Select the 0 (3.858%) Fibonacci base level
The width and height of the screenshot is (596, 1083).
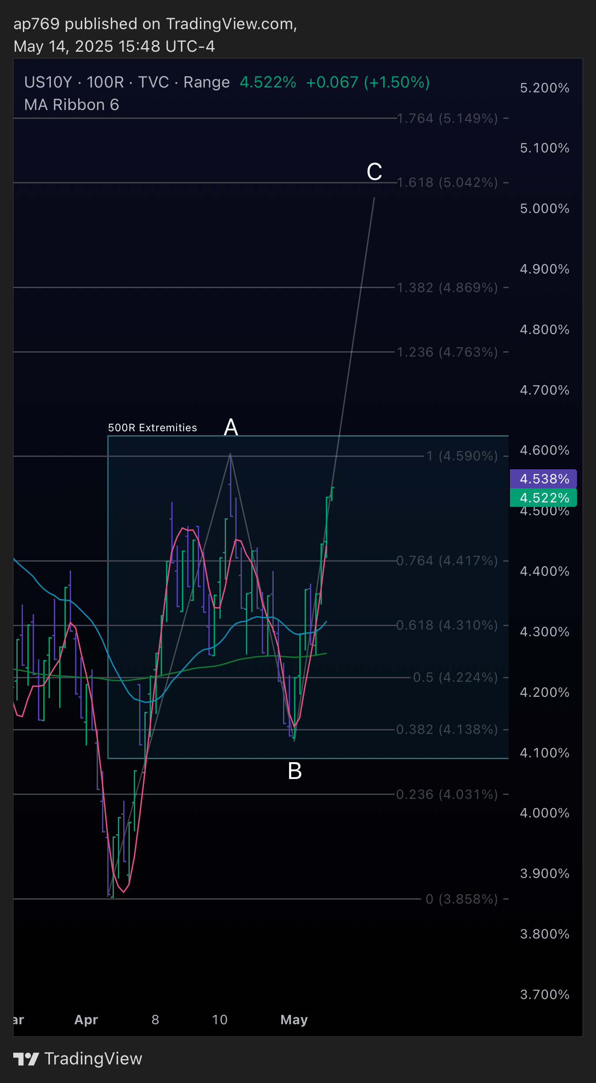[461, 899]
